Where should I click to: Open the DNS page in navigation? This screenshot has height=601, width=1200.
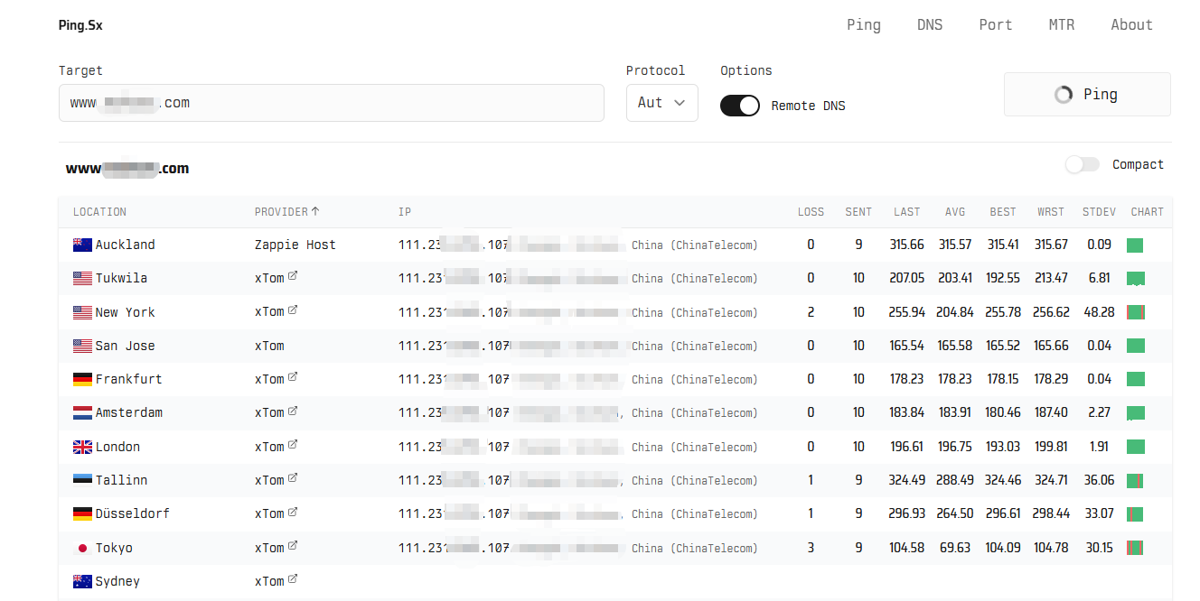[930, 24]
